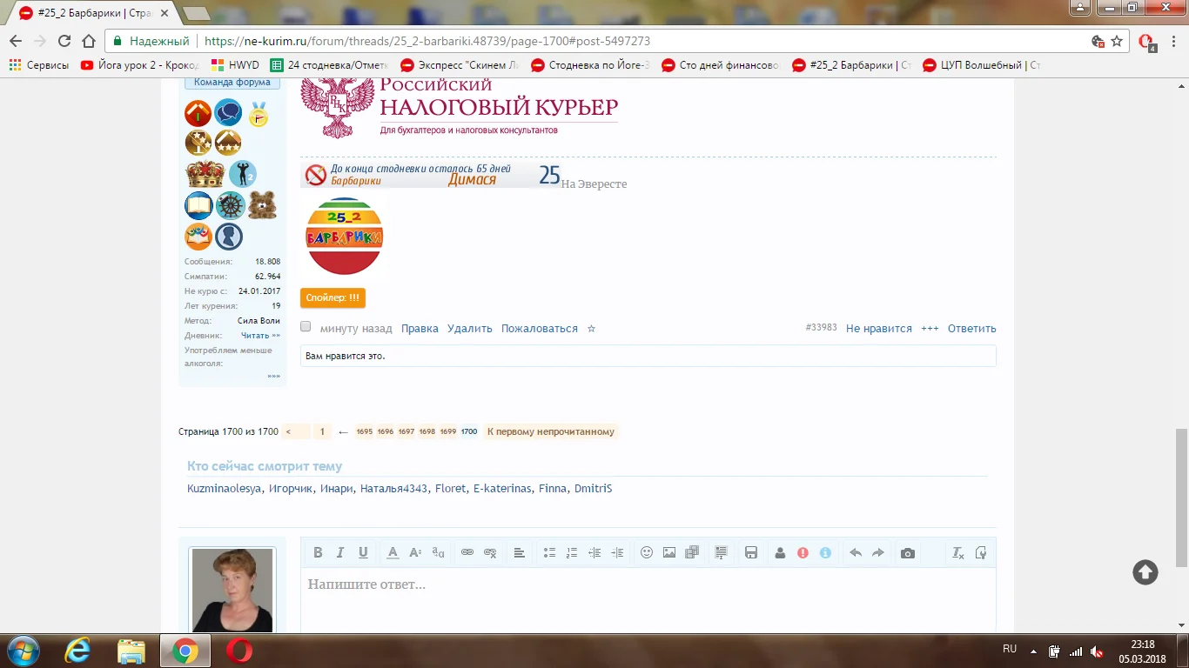Open Floret's profile from viewers list

(451, 489)
